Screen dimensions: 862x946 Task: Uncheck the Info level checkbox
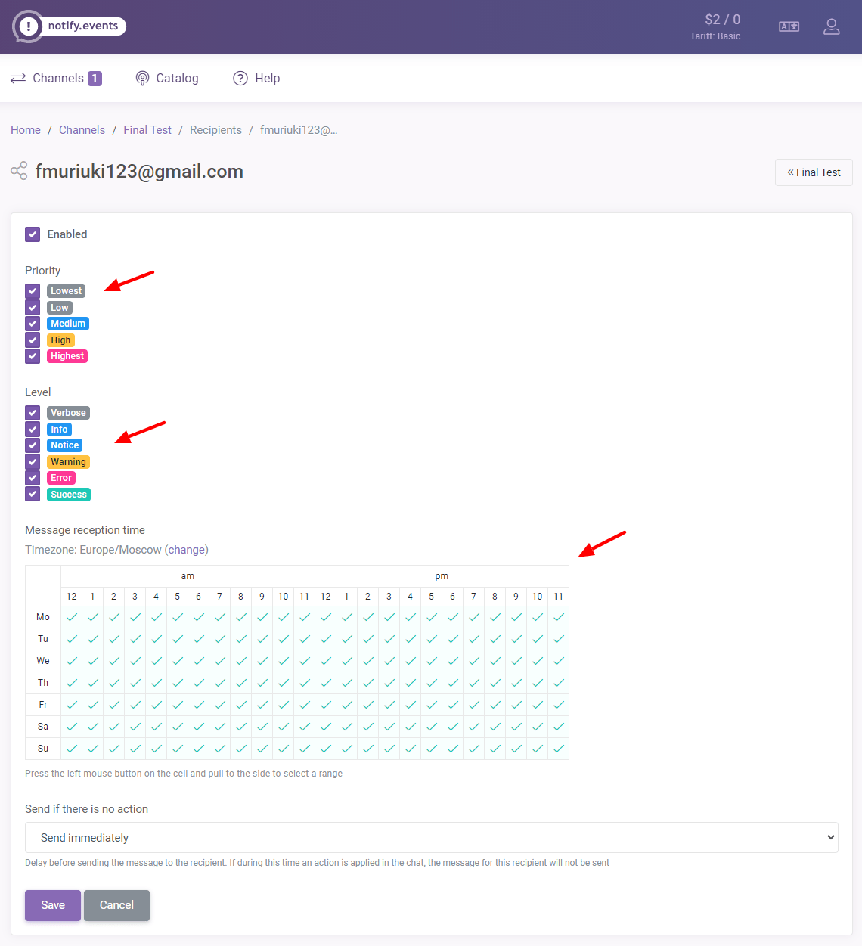click(x=33, y=430)
